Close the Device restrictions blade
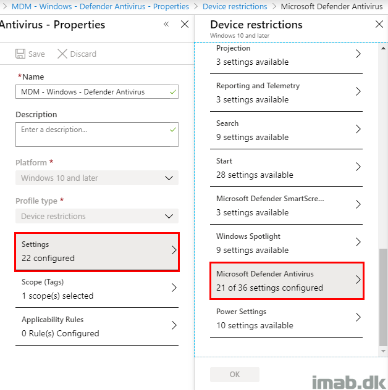This screenshot has width=388, height=390. pos(379,24)
